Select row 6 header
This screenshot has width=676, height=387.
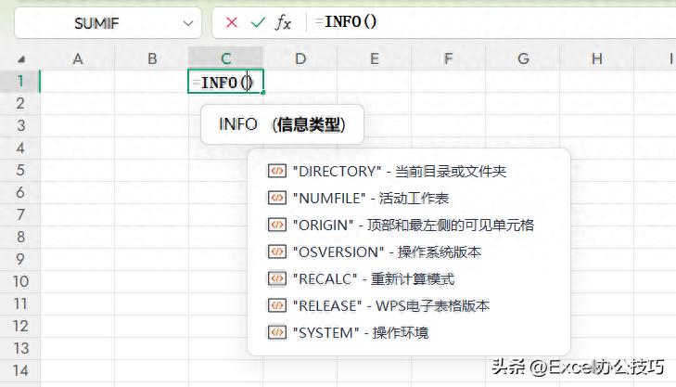(20, 192)
